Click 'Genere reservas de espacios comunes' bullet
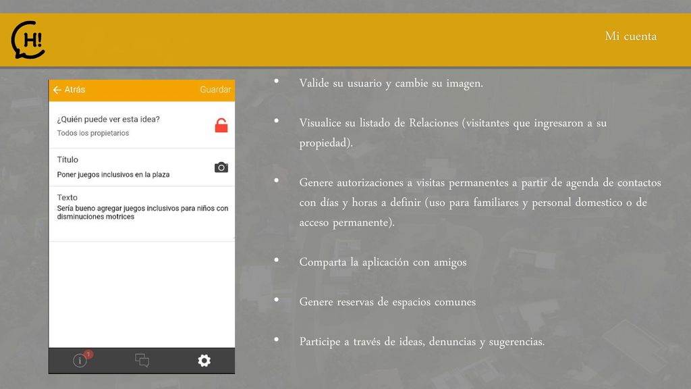The width and height of the screenshot is (691, 389). point(387,302)
